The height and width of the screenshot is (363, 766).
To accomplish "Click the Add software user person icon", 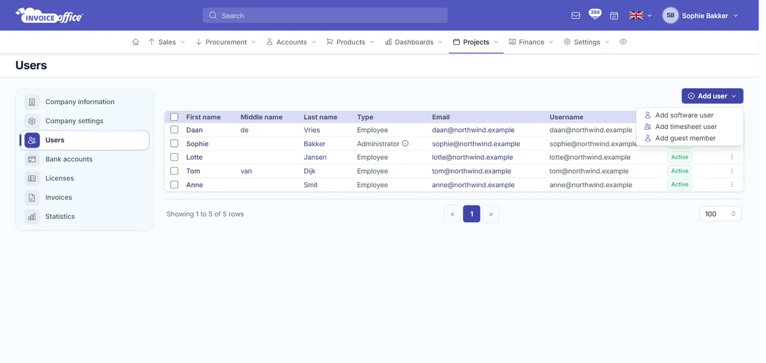I will pyautogui.click(x=648, y=115).
